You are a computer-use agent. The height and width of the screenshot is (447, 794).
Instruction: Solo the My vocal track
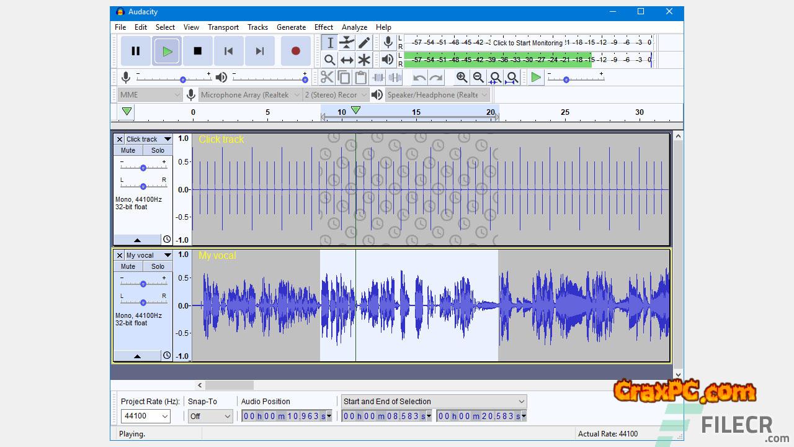158,266
